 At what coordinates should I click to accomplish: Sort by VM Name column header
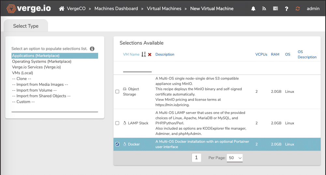coord(131,55)
